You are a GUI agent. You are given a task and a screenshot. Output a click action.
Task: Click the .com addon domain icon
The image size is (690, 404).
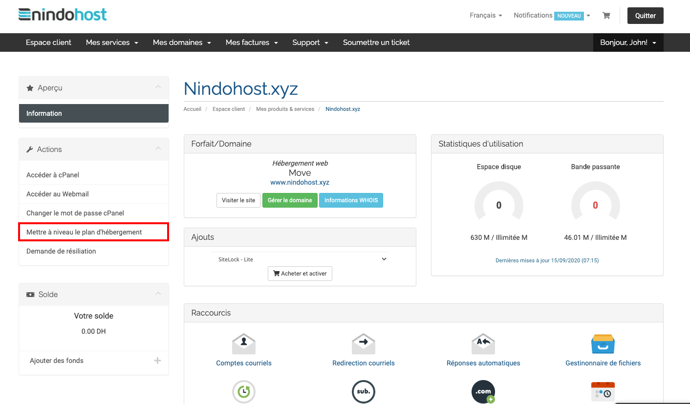[483, 391]
